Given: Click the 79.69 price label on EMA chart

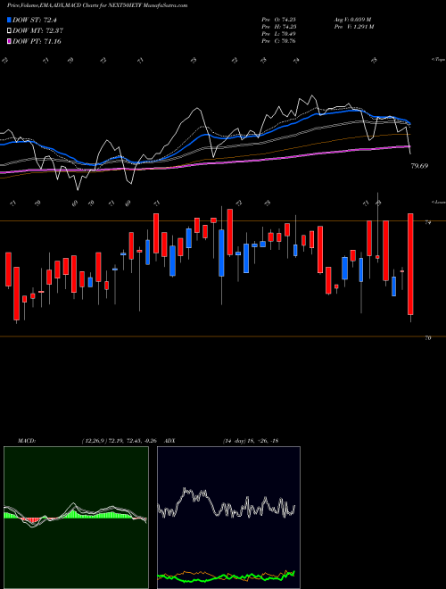Looking at the screenshot, I should (x=419, y=166).
